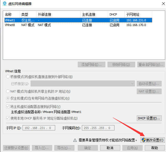Click the 更改设置 button with shield icon
Viewport: 166px width, 152px height.
(x=152, y=140)
